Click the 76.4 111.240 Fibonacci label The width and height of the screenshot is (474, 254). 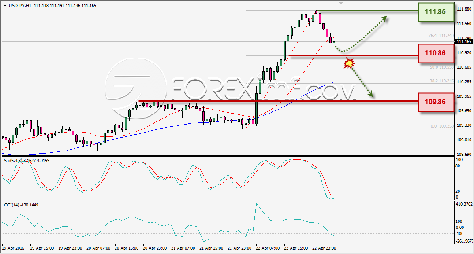click(441, 36)
